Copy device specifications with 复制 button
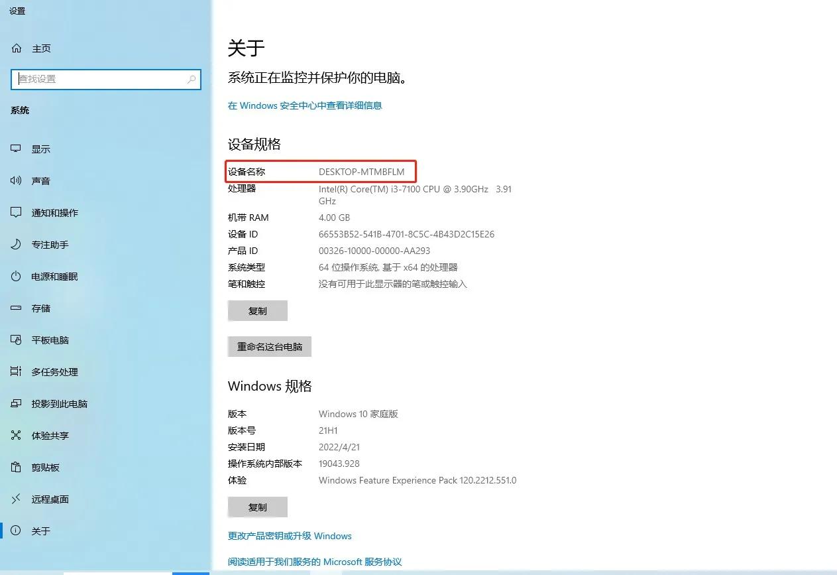 (257, 311)
